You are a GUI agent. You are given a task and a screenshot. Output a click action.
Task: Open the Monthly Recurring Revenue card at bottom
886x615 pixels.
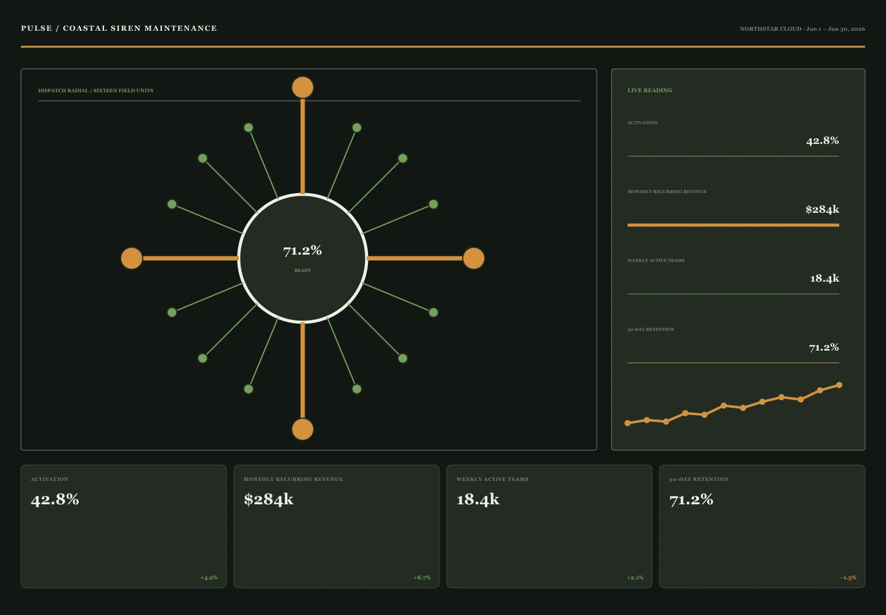click(x=337, y=526)
